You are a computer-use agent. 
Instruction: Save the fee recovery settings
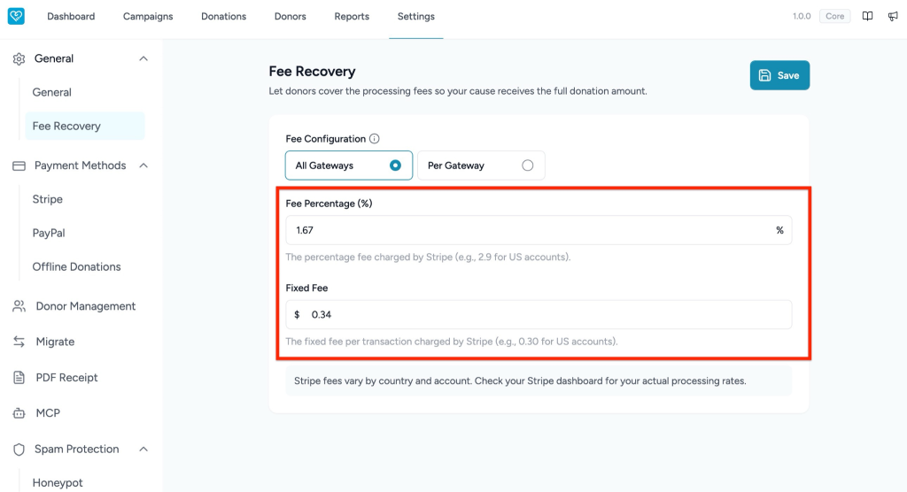coord(779,75)
